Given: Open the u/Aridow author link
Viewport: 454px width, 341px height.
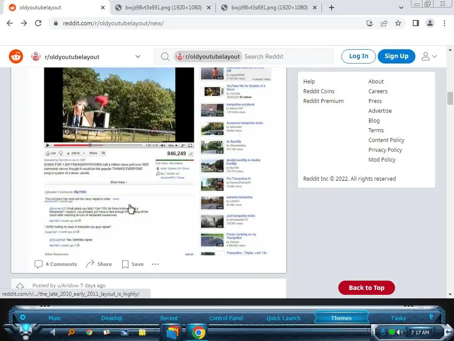Looking at the screenshot, I should (x=67, y=285).
